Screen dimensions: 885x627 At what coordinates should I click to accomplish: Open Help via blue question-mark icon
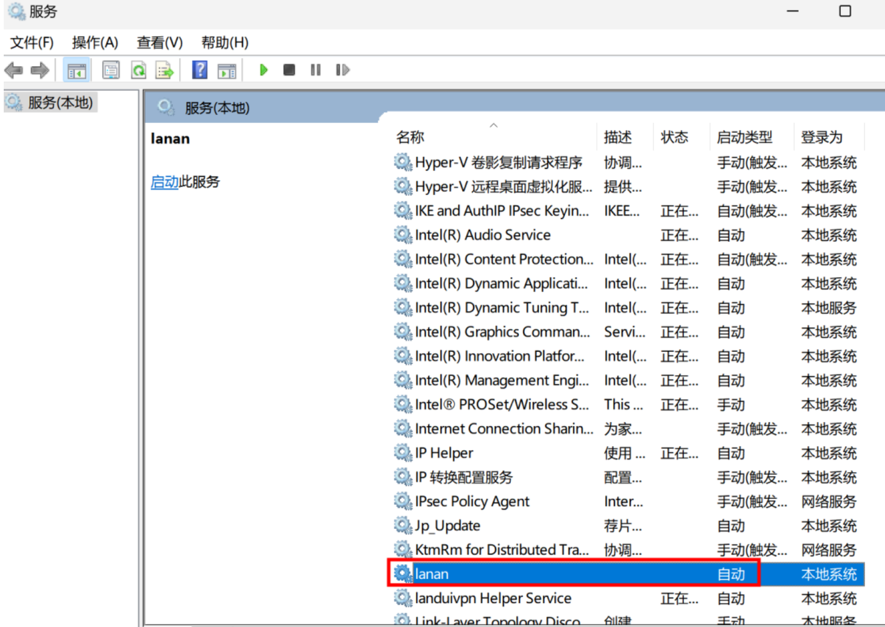point(200,70)
